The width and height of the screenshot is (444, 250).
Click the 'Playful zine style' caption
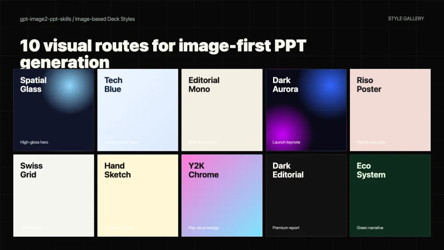[x=371, y=142]
